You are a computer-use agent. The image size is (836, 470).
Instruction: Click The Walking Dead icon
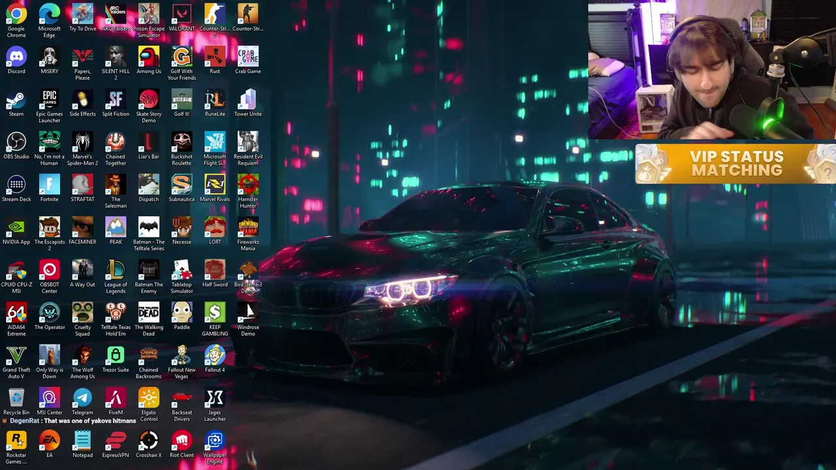[149, 319]
